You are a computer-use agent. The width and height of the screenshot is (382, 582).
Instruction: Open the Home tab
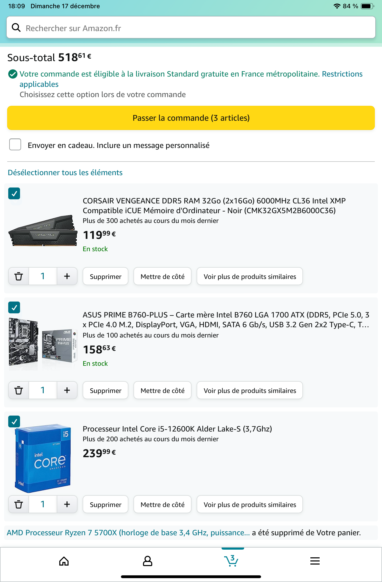(64, 561)
